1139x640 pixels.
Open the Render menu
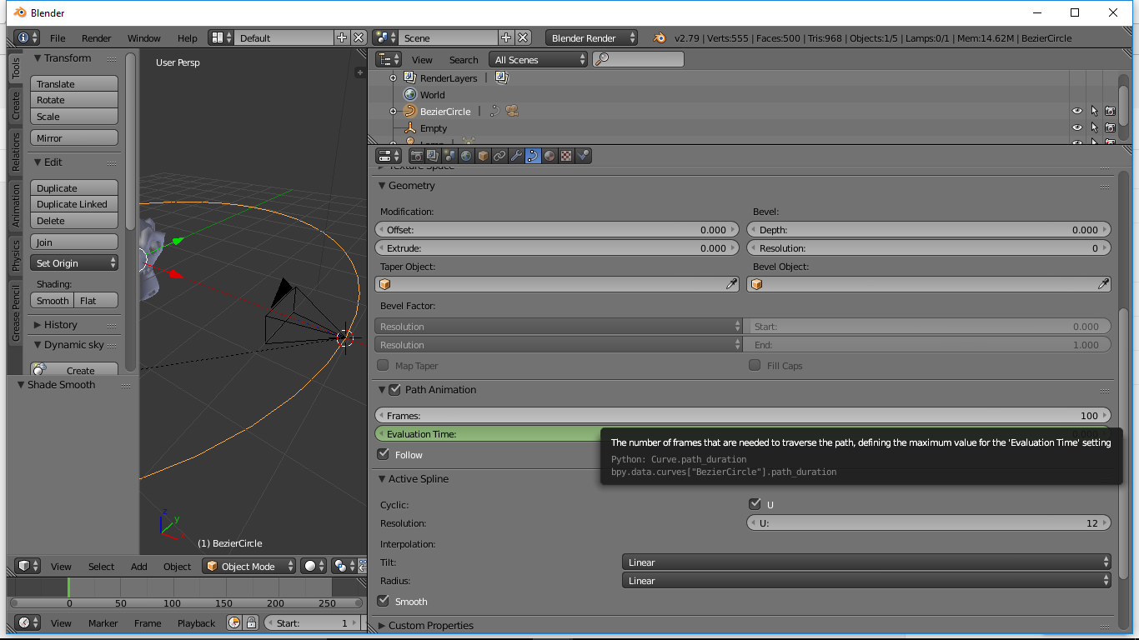(x=96, y=38)
